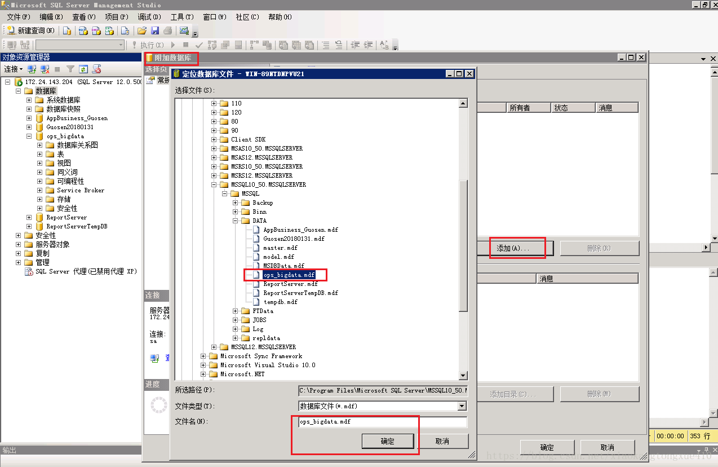Open the 工具 menu

[x=182, y=17]
